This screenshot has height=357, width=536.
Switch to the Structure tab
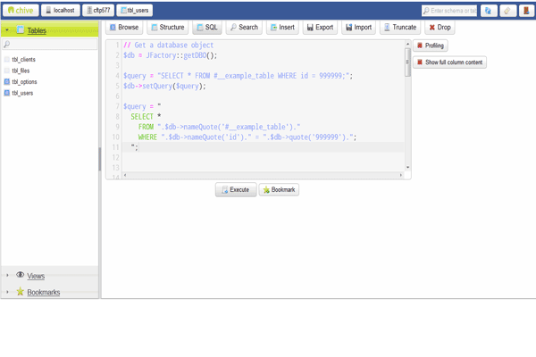tap(165, 28)
